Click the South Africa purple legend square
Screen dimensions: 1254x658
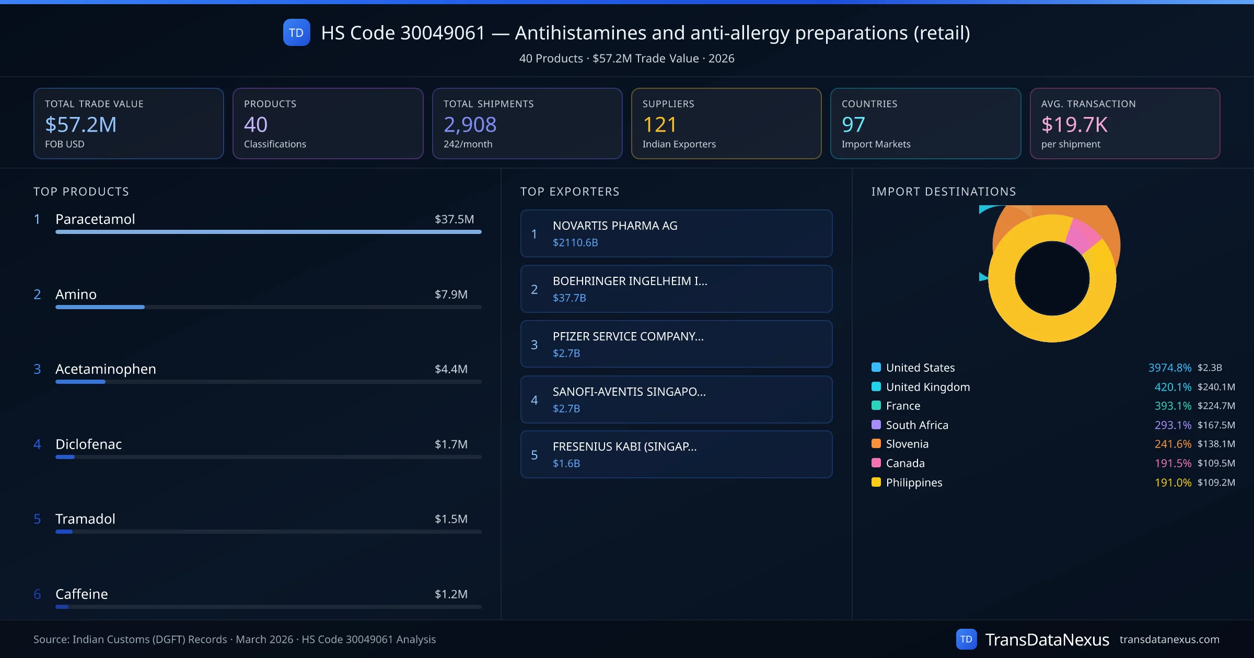[876, 425]
